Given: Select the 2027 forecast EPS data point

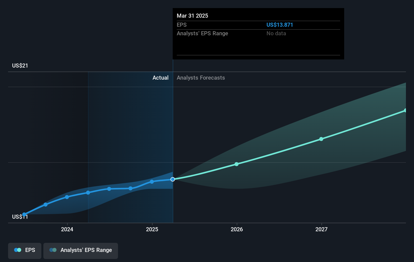Looking at the screenshot, I should 321,139.
